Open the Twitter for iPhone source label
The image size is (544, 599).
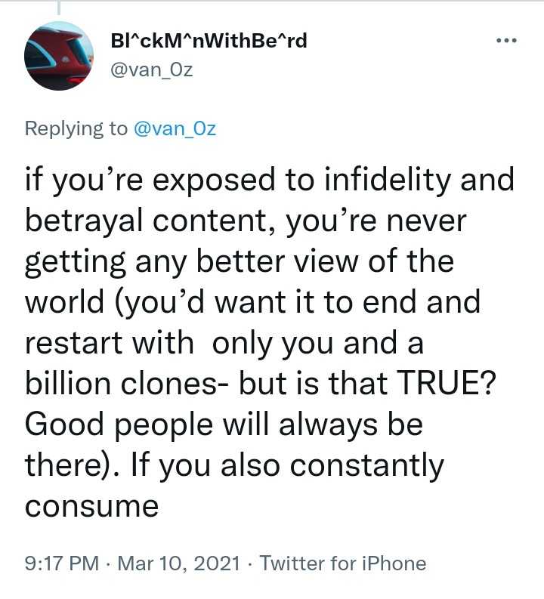(x=343, y=563)
